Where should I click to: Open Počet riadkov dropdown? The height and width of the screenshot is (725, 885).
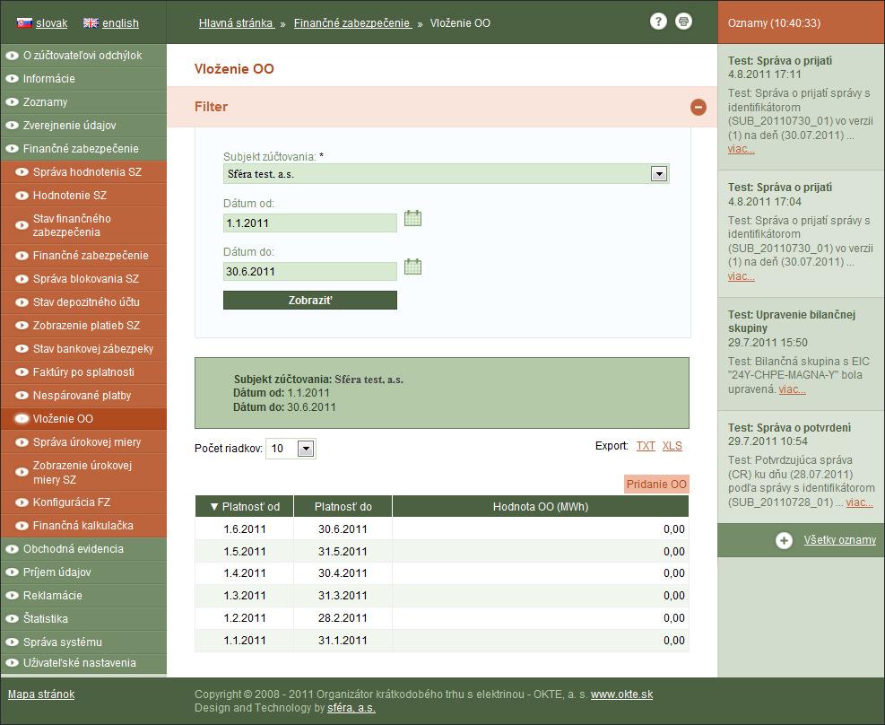click(x=306, y=449)
